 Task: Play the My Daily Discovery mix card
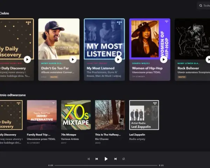pos(27,59)
